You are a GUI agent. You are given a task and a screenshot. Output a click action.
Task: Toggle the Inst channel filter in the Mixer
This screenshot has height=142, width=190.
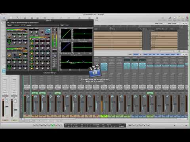click(x=150, y=54)
